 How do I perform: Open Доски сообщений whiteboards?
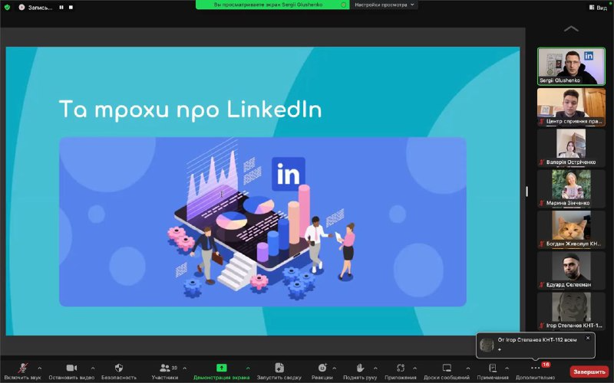446,368
